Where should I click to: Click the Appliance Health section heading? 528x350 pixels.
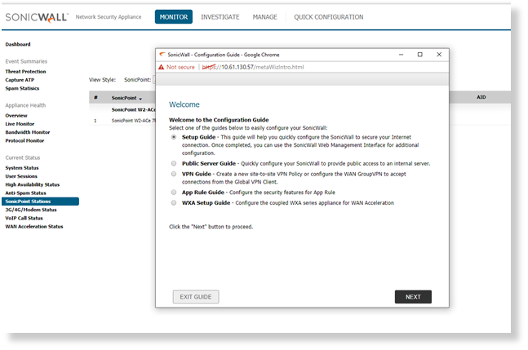25,105
